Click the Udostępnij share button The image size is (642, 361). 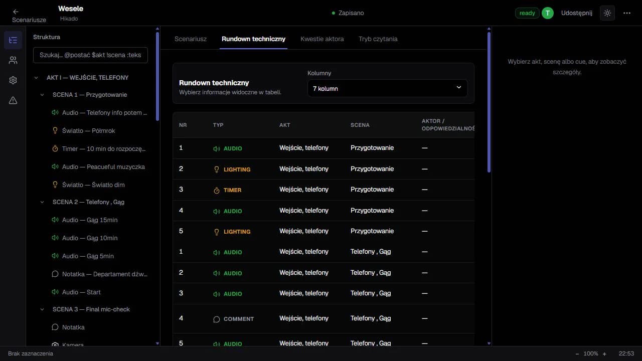(x=577, y=13)
